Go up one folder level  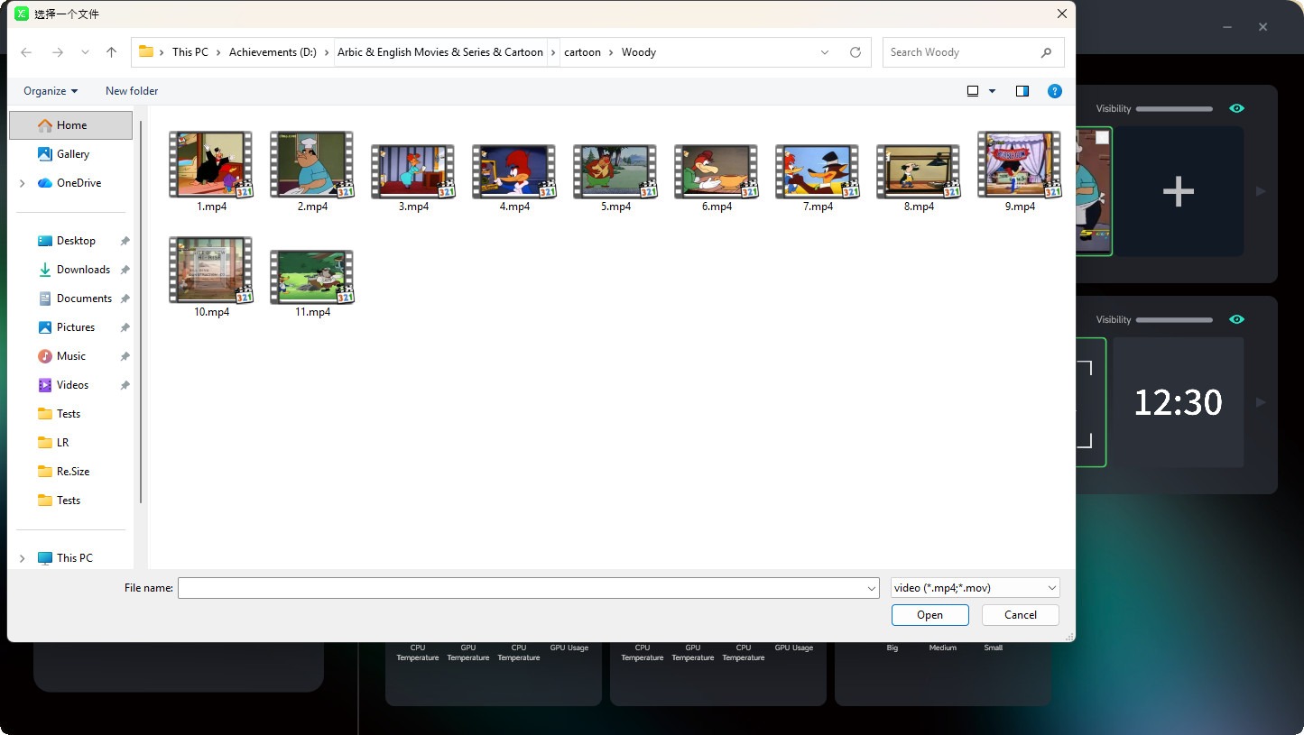pos(112,52)
